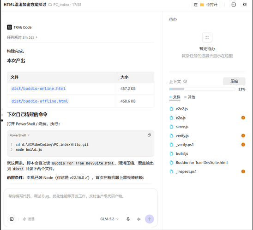This screenshot has width=253, height=230.
Task: Open the slash command icon in the input box
Action: tap(12, 219)
